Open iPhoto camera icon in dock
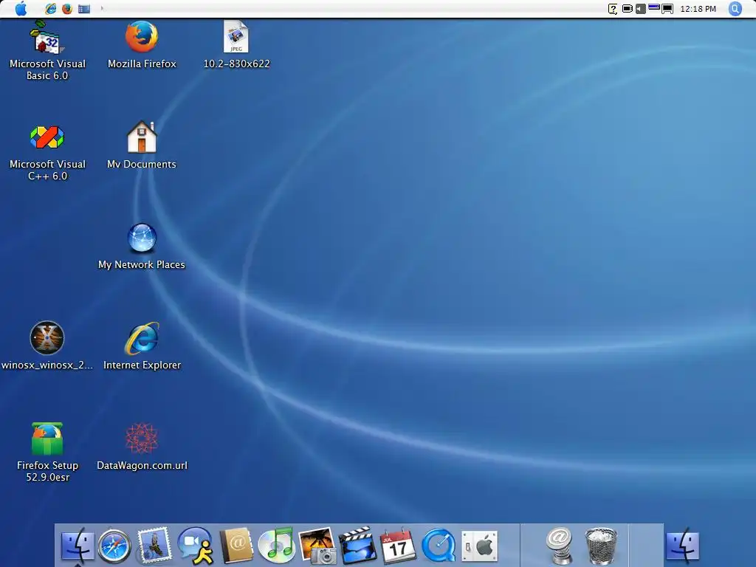The image size is (756, 567). point(317,546)
